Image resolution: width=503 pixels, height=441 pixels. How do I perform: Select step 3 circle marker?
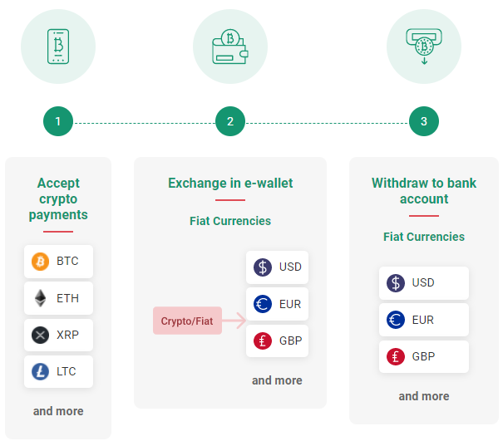pos(424,121)
